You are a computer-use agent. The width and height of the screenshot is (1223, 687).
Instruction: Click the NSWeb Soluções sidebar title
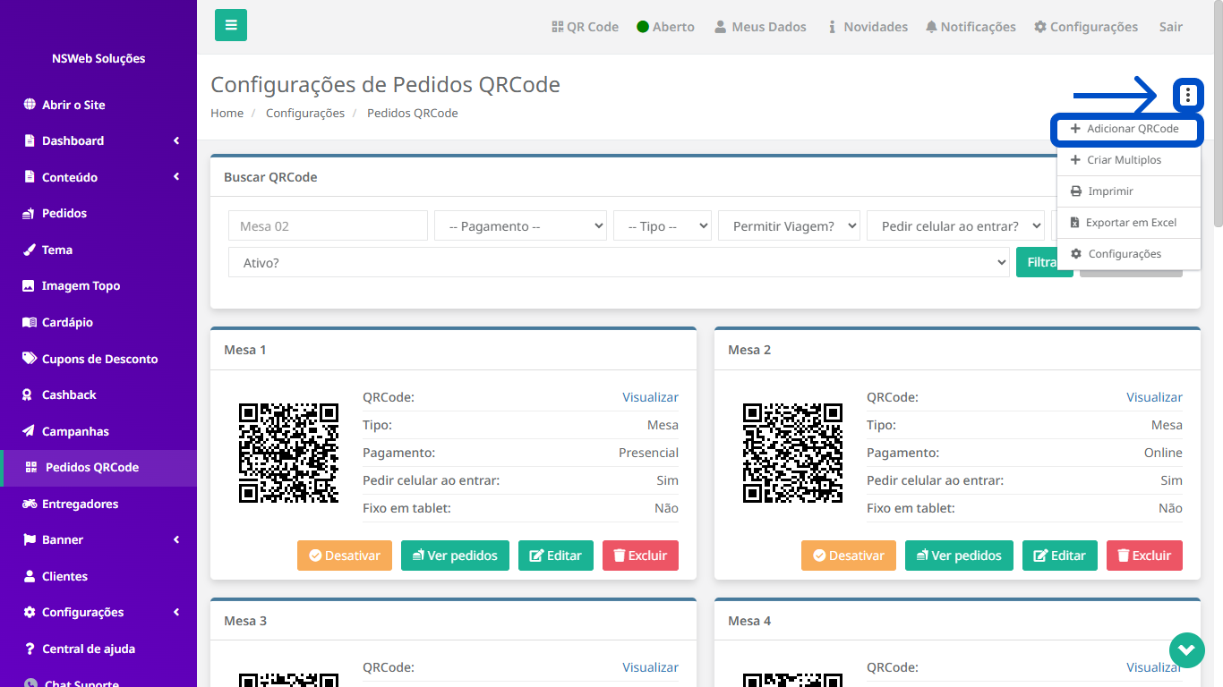(98, 59)
